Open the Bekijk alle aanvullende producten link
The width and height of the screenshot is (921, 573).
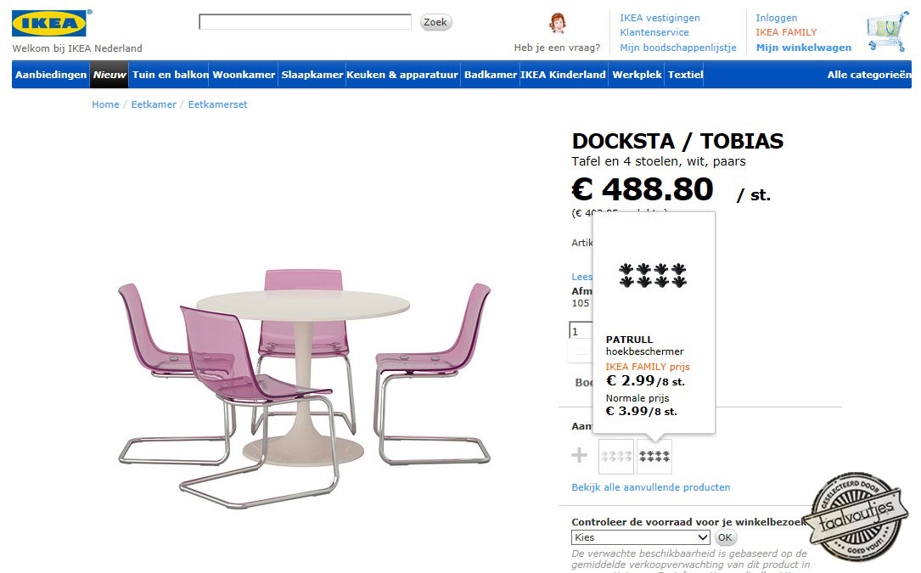[650, 487]
